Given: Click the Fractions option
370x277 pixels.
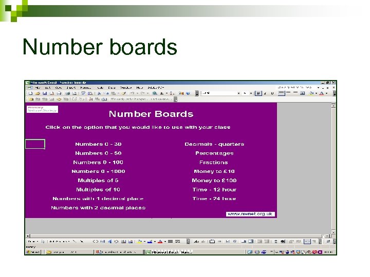Looking at the screenshot, I should [x=214, y=163].
